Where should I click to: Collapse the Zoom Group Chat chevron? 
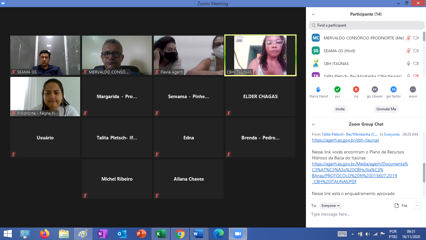coord(313,124)
